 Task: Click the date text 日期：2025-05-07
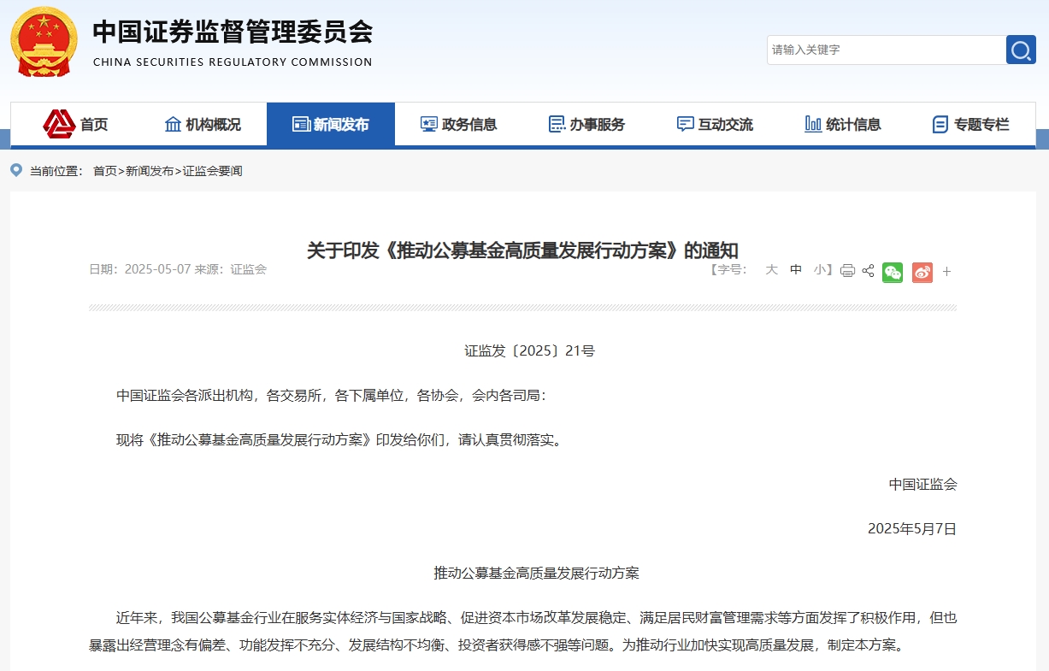click(x=140, y=269)
